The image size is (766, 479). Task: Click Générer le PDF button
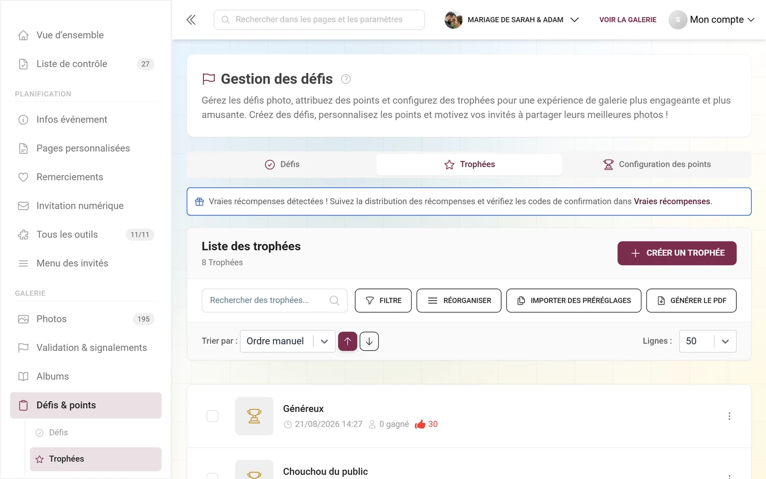[691, 301]
